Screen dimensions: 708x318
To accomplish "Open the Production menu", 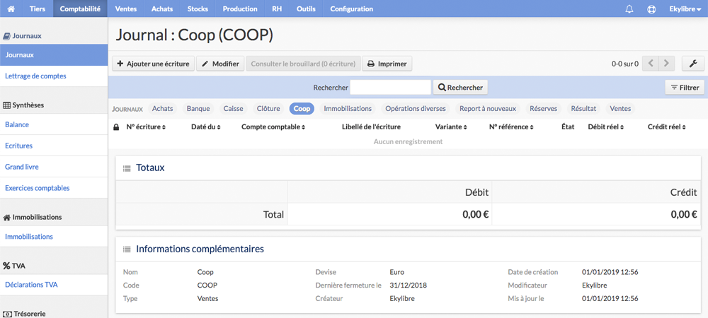I will tap(240, 8).
